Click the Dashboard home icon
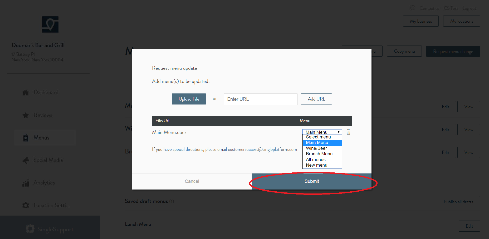 tap(26, 93)
